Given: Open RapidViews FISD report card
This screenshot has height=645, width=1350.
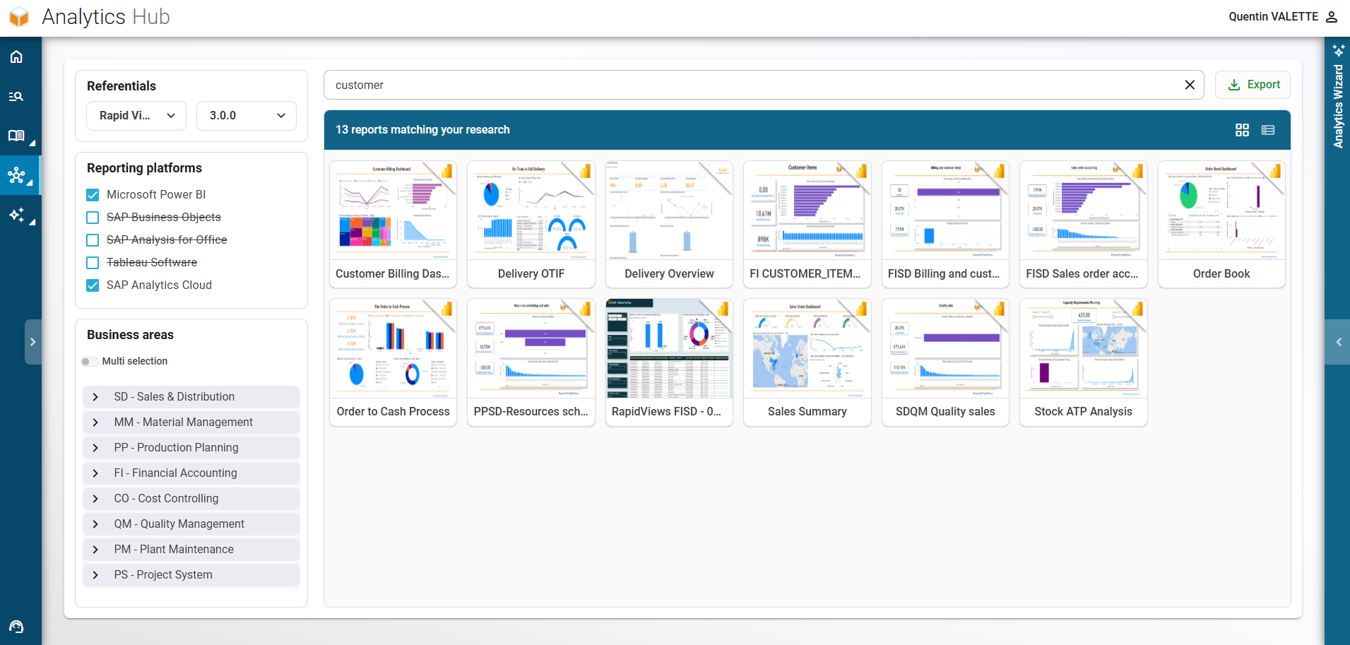Looking at the screenshot, I should point(669,362).
